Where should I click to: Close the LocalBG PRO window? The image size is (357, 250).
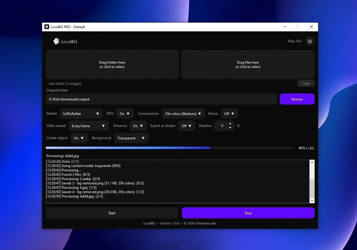tap(311, 27)
